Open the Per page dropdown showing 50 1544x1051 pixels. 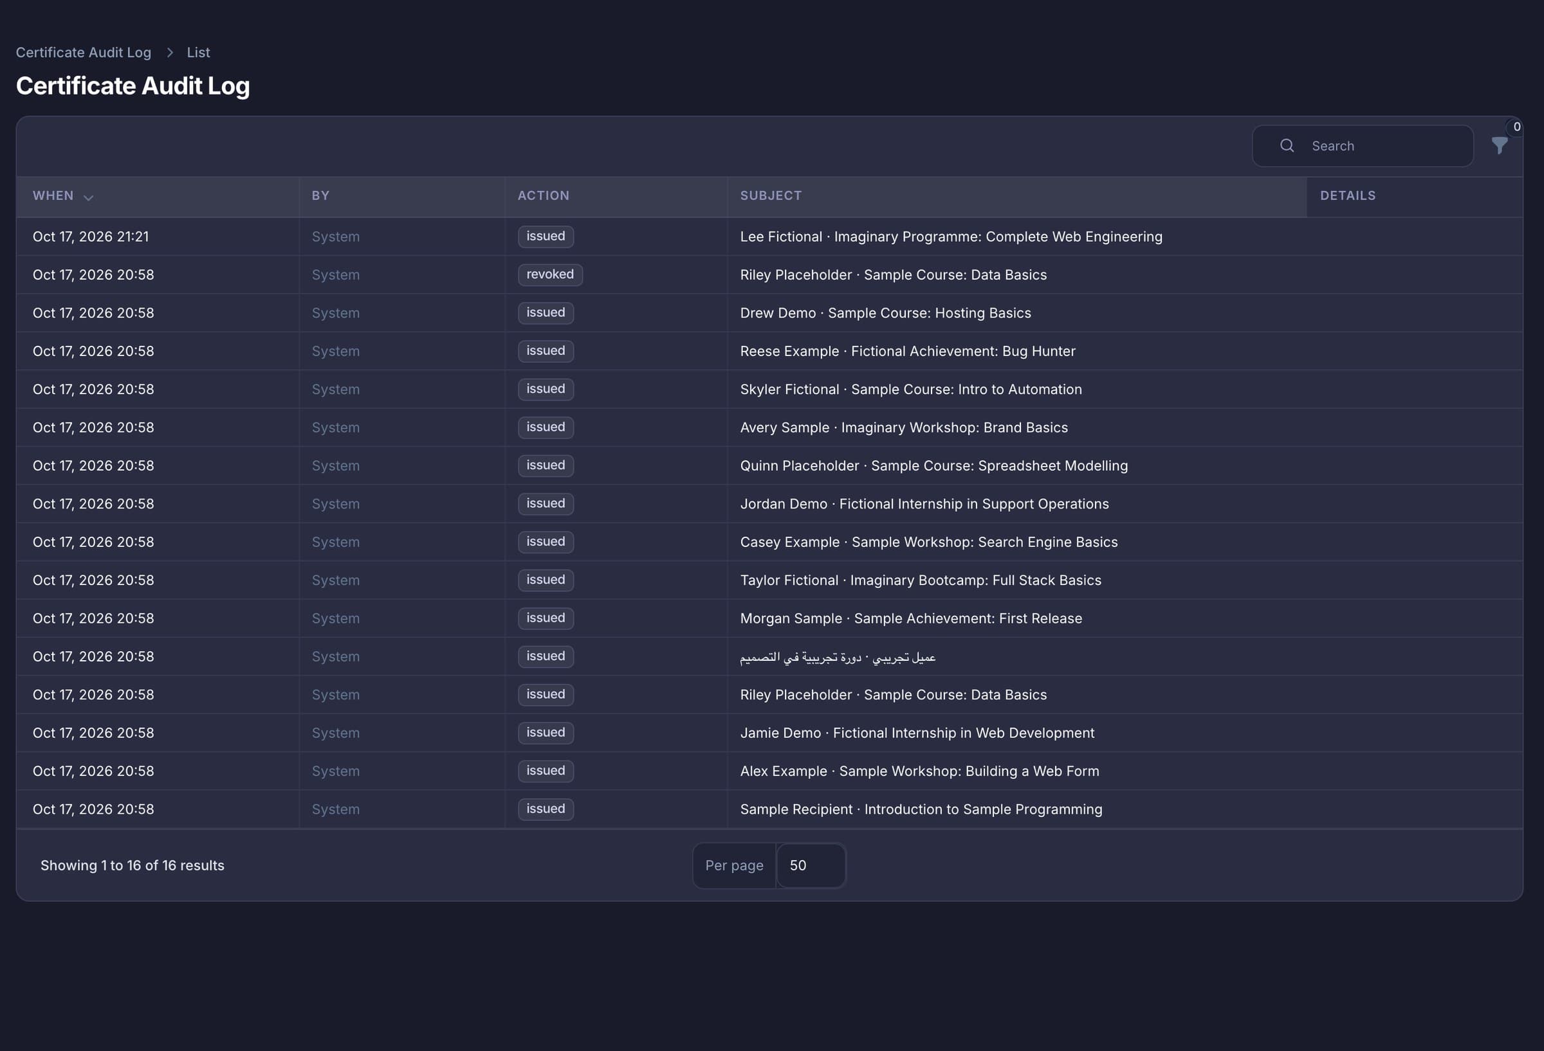click(811, 865)
